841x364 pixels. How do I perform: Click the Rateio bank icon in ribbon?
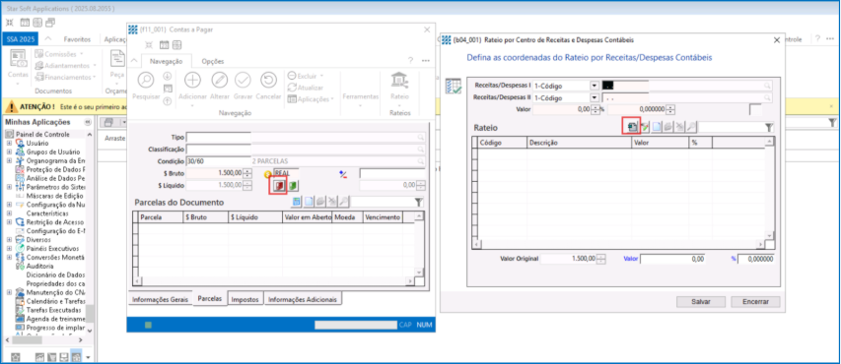[398, 81]
